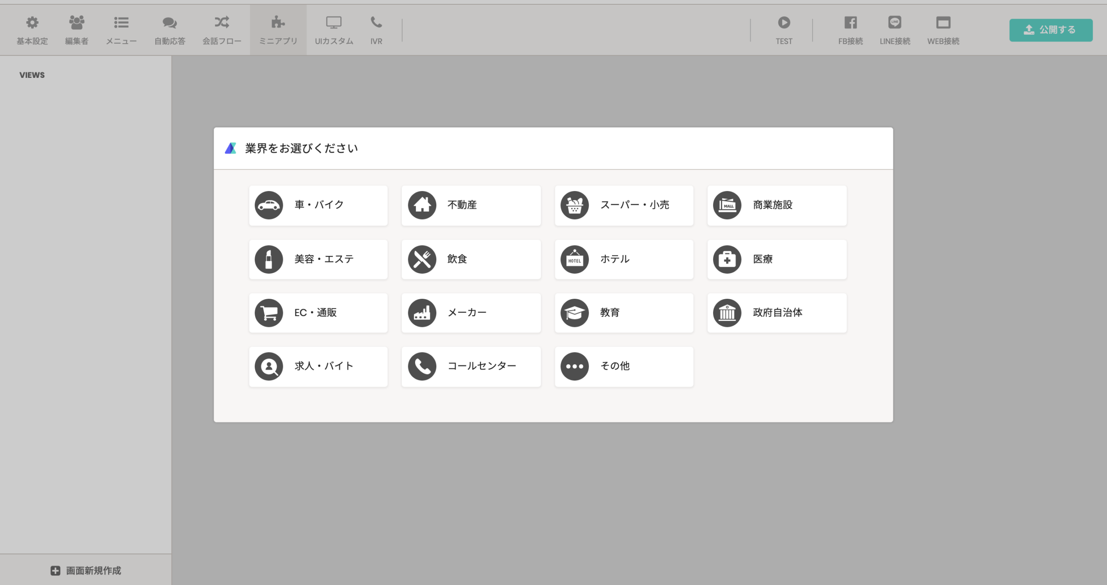
Task: Choose the コールセンター call center card
Action: pos(471,367)
